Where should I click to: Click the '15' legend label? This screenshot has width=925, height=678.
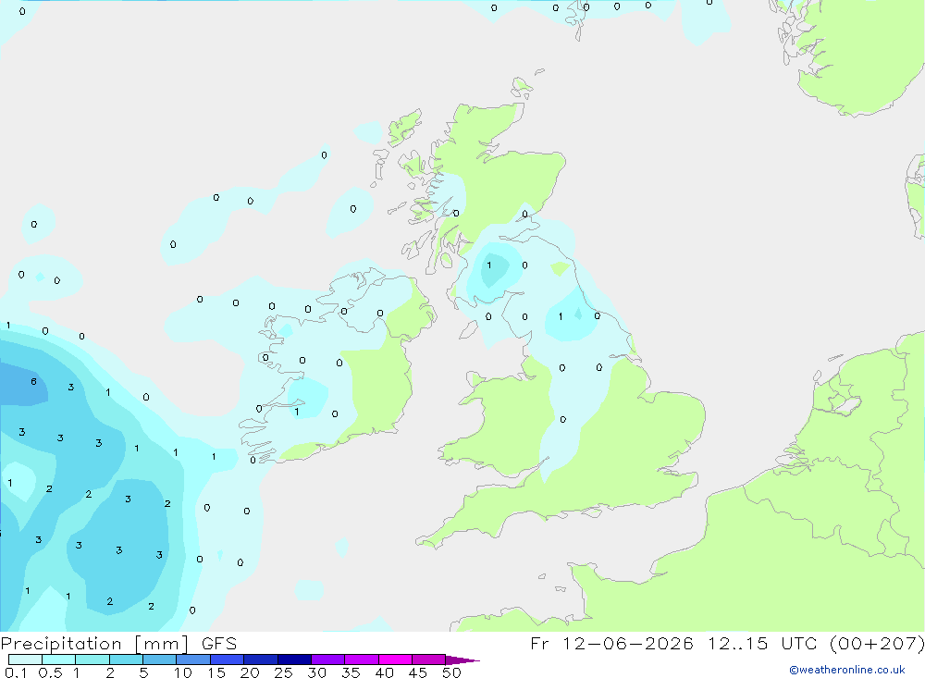point(216,672)
